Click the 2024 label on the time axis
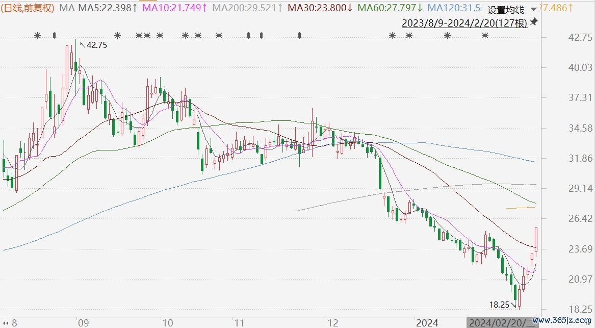The image size is (595, 328). click(427, 323)
